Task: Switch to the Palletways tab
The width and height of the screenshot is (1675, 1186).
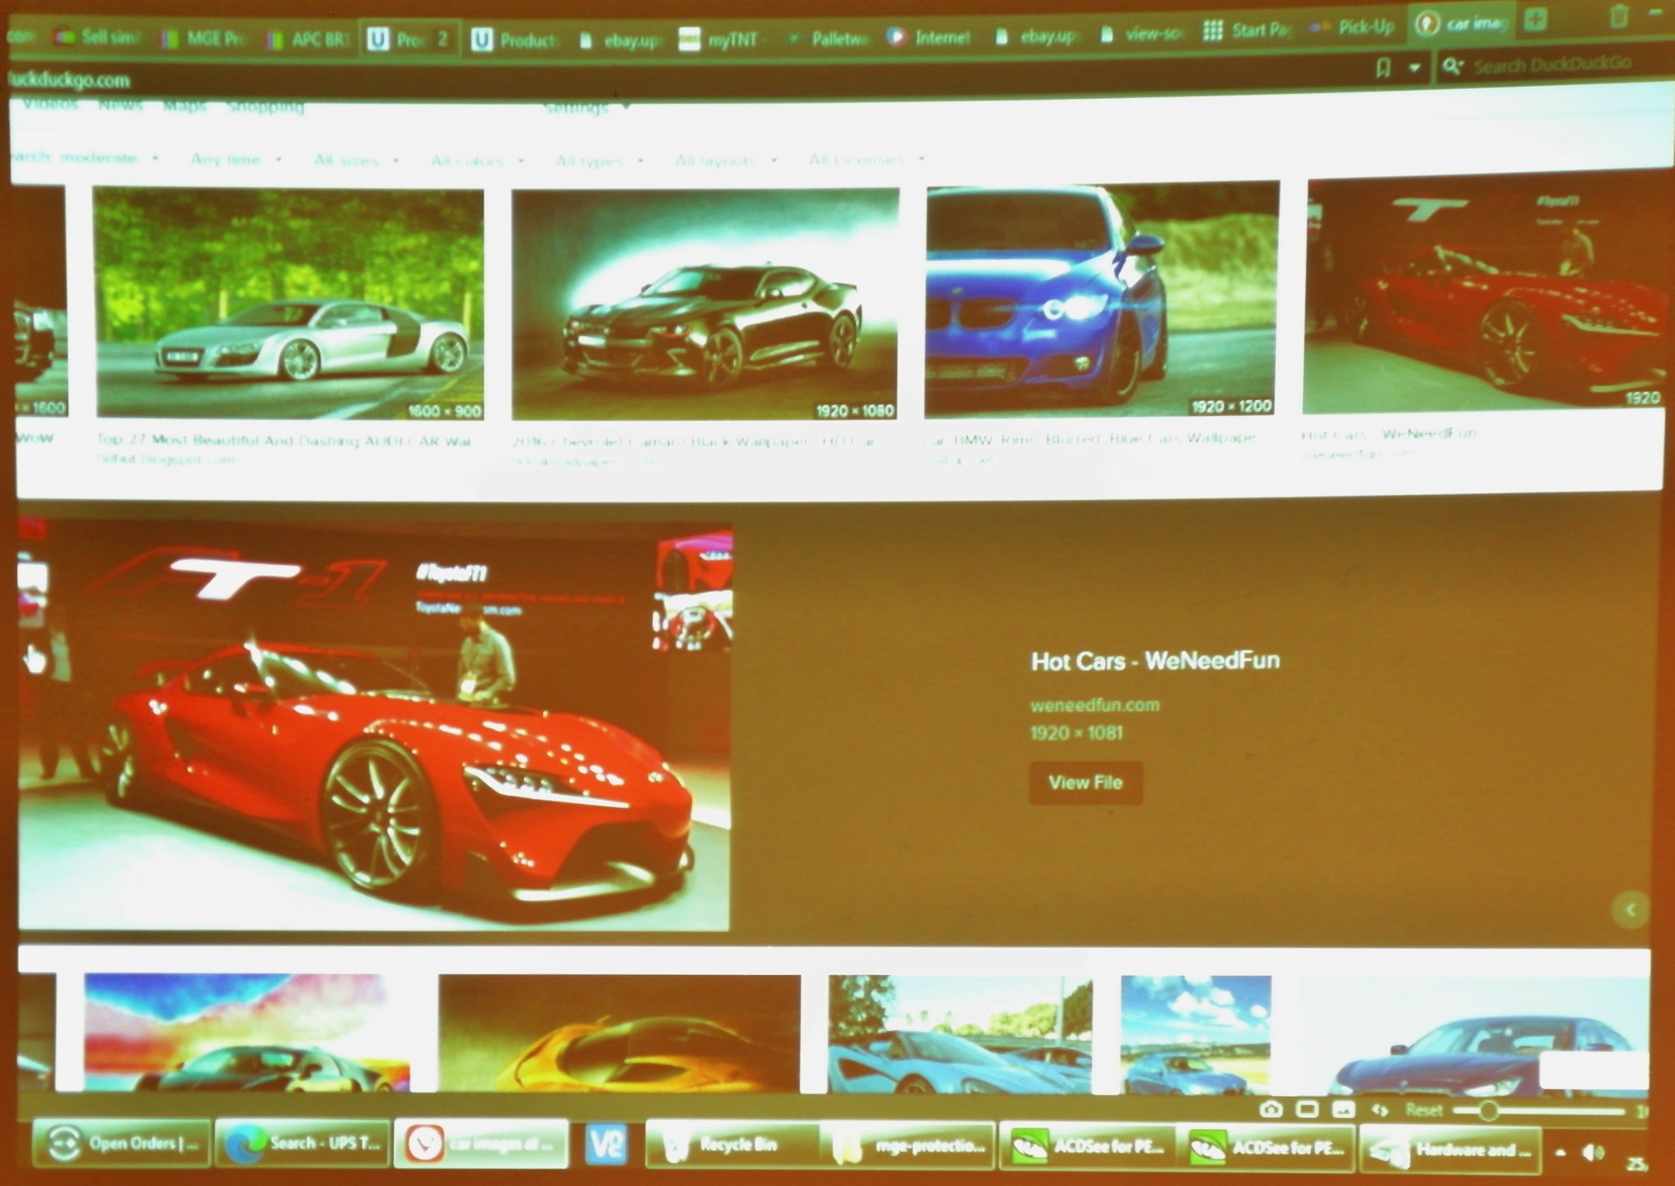Action: 829,38
